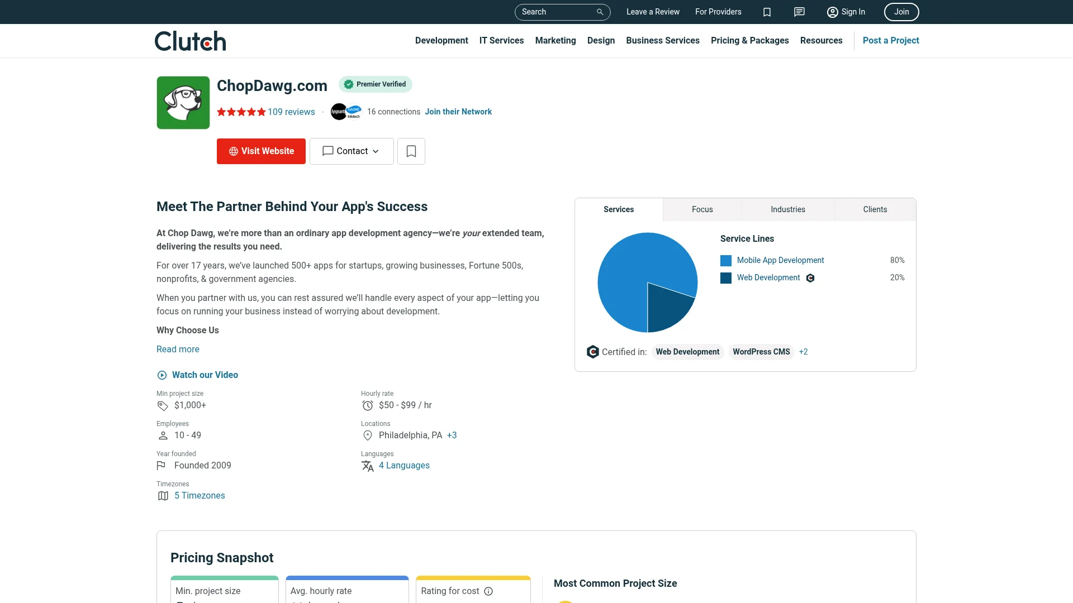Click the 16 connections text
The width and height of the screenshot is (1073, 603).
[x=393, y=112]
